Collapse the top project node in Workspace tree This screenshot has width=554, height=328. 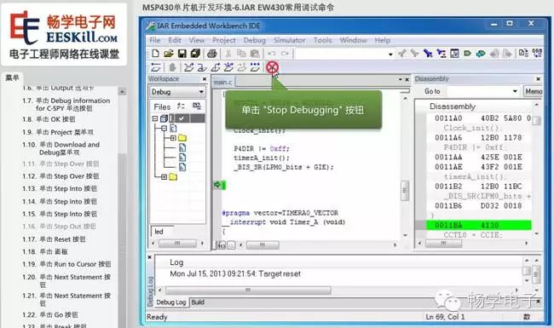click(155, 118)
